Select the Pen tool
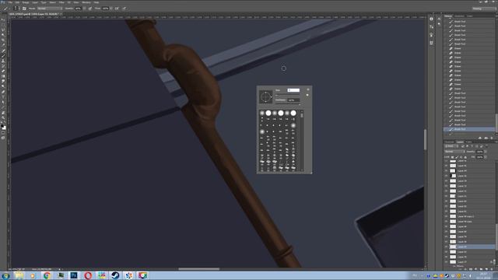Screen dimensions: 498x280 coord(3,91)
